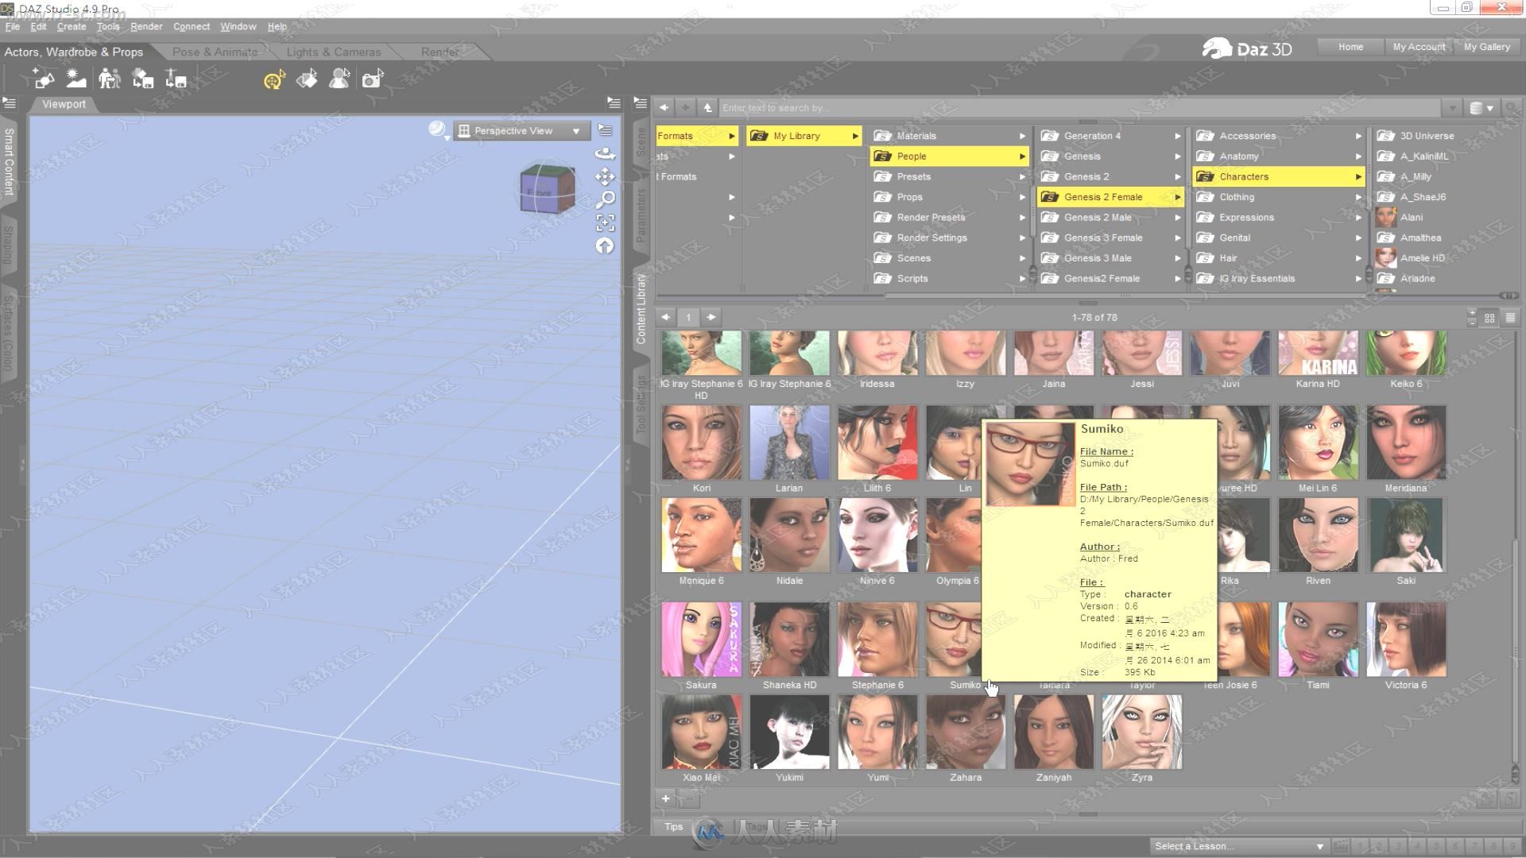Open the Scene side tab
1526x858 pixels.
point(641,141)
